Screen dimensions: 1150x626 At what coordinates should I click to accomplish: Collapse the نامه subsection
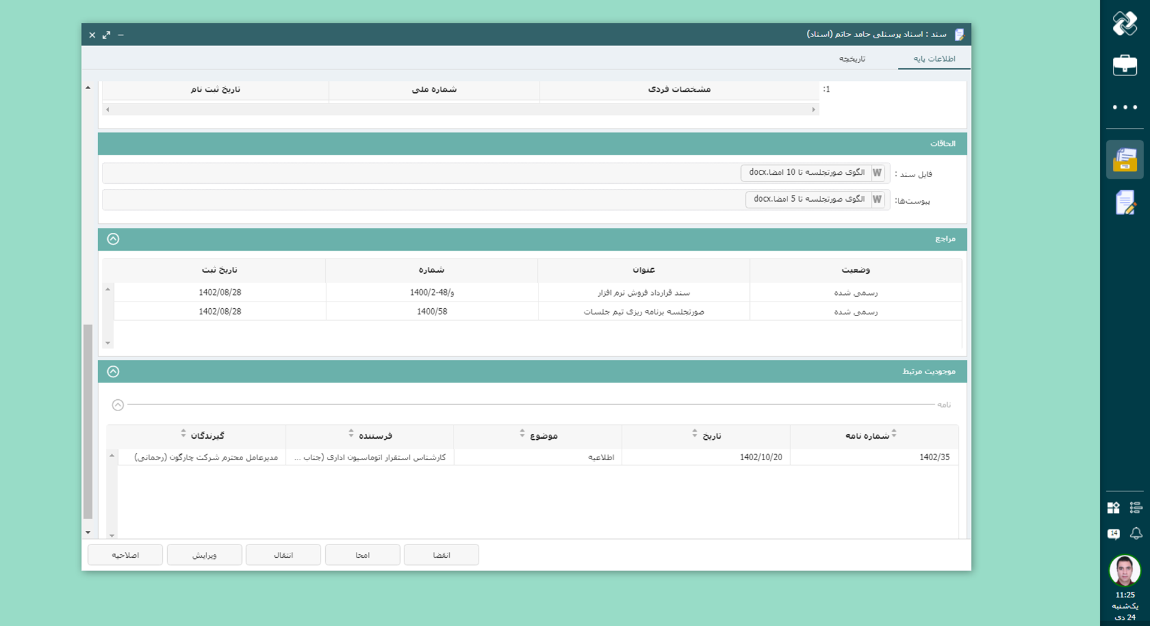(118, 405)
